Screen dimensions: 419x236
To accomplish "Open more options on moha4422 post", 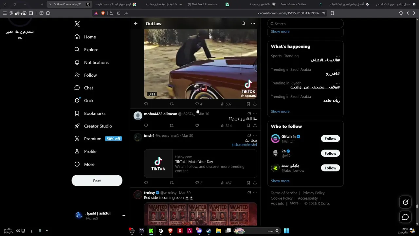I will click(x=255, y=114).
